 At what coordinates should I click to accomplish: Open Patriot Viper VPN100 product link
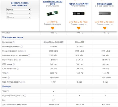pyautogui.click(x=79, y=4)
